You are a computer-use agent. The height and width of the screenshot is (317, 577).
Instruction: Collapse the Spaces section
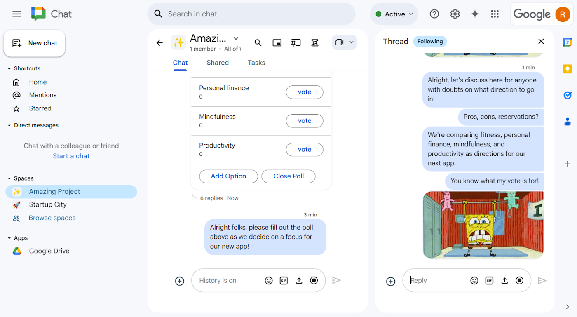tap(9, 178)
